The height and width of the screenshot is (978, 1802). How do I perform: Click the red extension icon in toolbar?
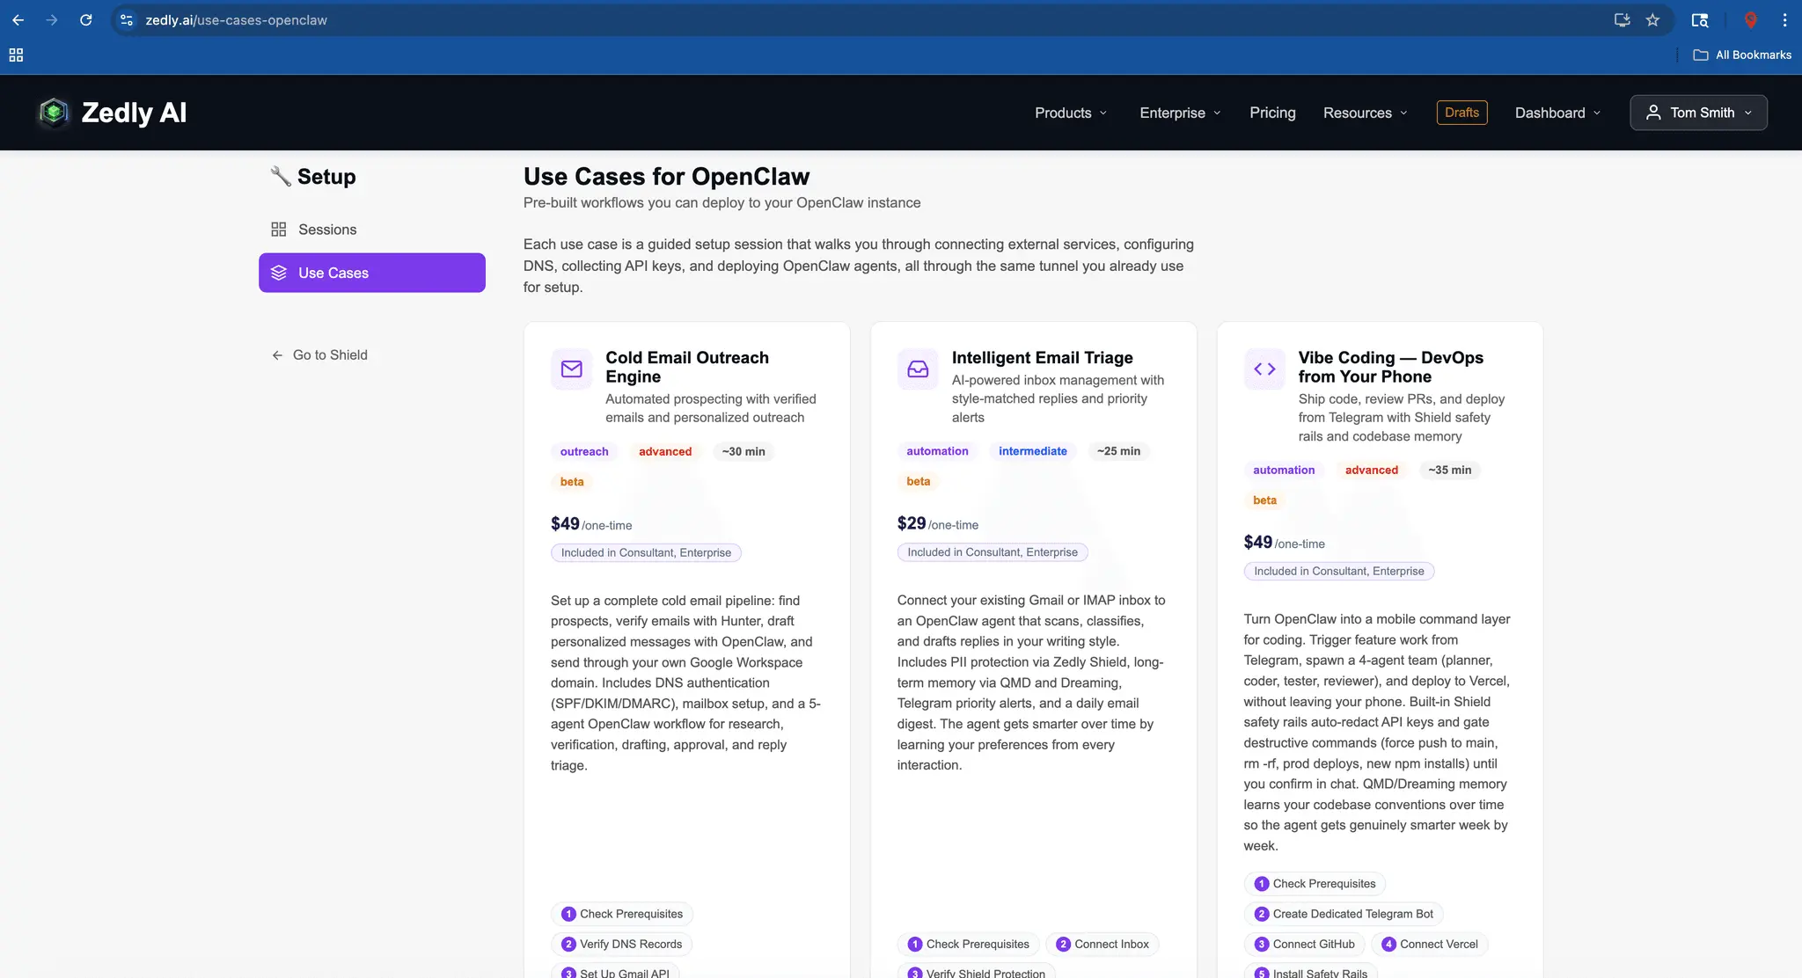pyautogui.click(x=1750, y=19)
